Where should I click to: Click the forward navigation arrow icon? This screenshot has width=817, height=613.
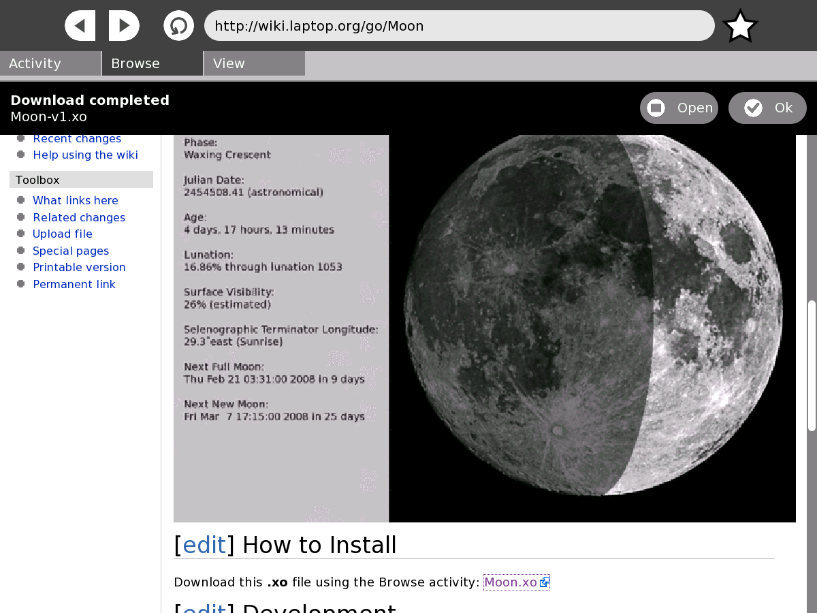click(x=124, y=26)
